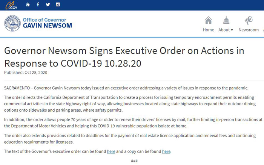Click the SACRAMENTO opening paragraph
264x165 pixels.
coord(126,88)
